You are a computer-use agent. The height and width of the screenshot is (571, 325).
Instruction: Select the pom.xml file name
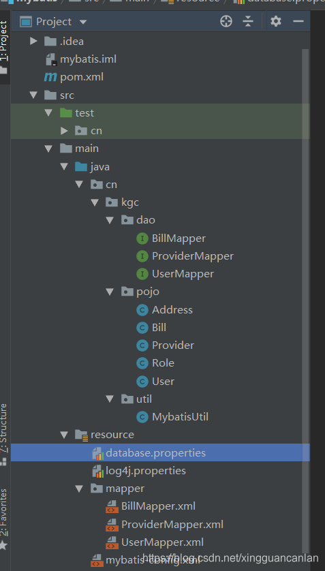82,77
